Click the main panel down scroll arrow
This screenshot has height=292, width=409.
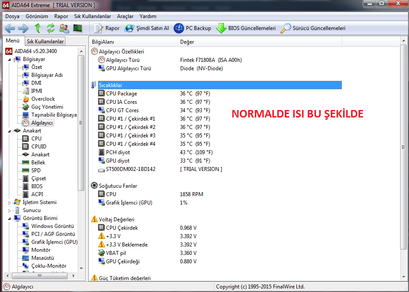point(404,277)
